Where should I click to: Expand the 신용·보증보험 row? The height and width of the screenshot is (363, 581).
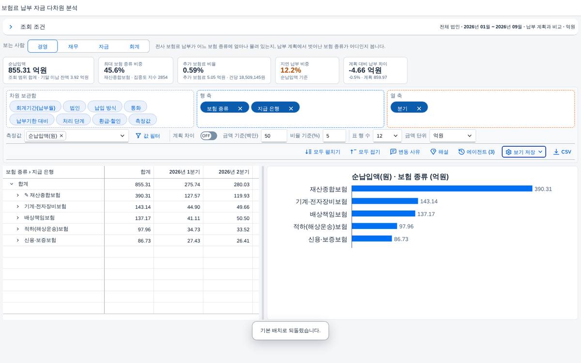pyautogui.click(x=18, y=240)
